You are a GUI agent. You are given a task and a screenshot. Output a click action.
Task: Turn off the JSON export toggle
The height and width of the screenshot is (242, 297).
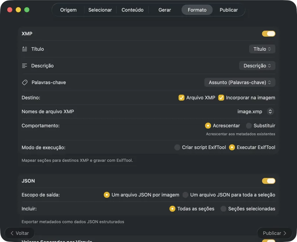tap(268, 181)
